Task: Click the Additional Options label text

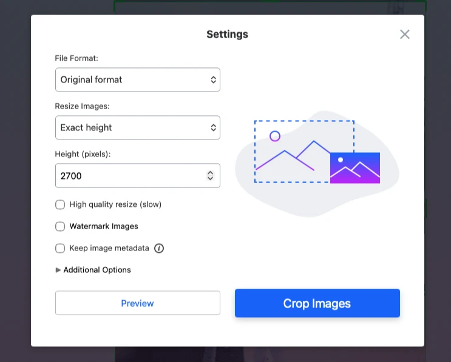Action: [97, 270]
